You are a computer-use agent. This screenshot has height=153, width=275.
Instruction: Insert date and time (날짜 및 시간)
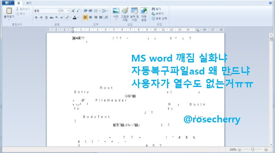coord(134,11)
